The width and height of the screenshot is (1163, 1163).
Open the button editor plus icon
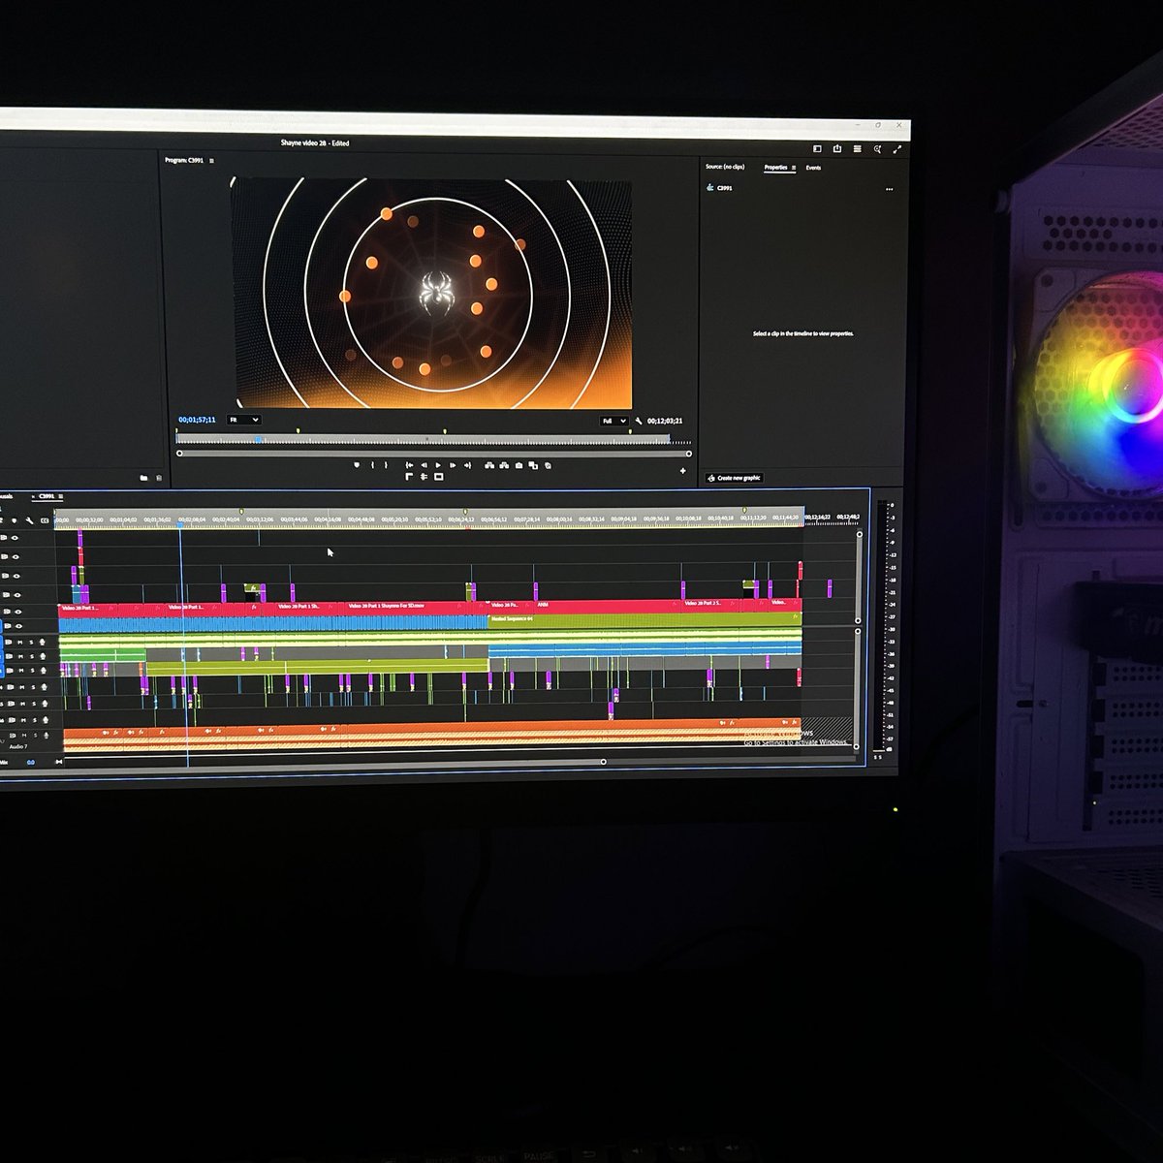(683, 471)
